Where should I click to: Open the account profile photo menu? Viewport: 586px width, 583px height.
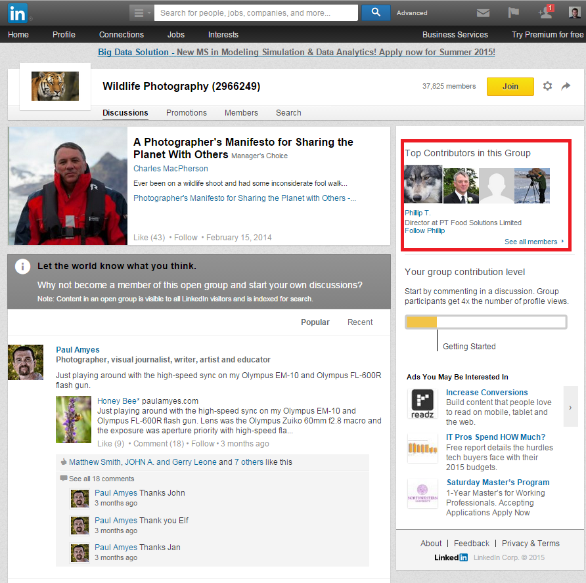click(574, 12)
